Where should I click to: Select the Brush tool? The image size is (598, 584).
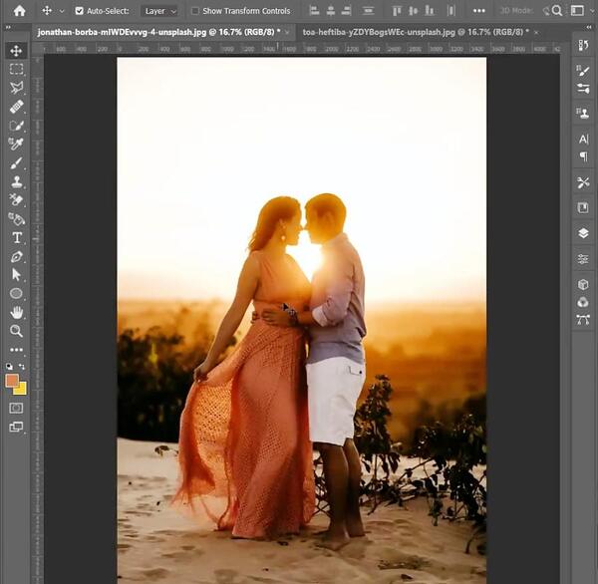click(16, 163)
